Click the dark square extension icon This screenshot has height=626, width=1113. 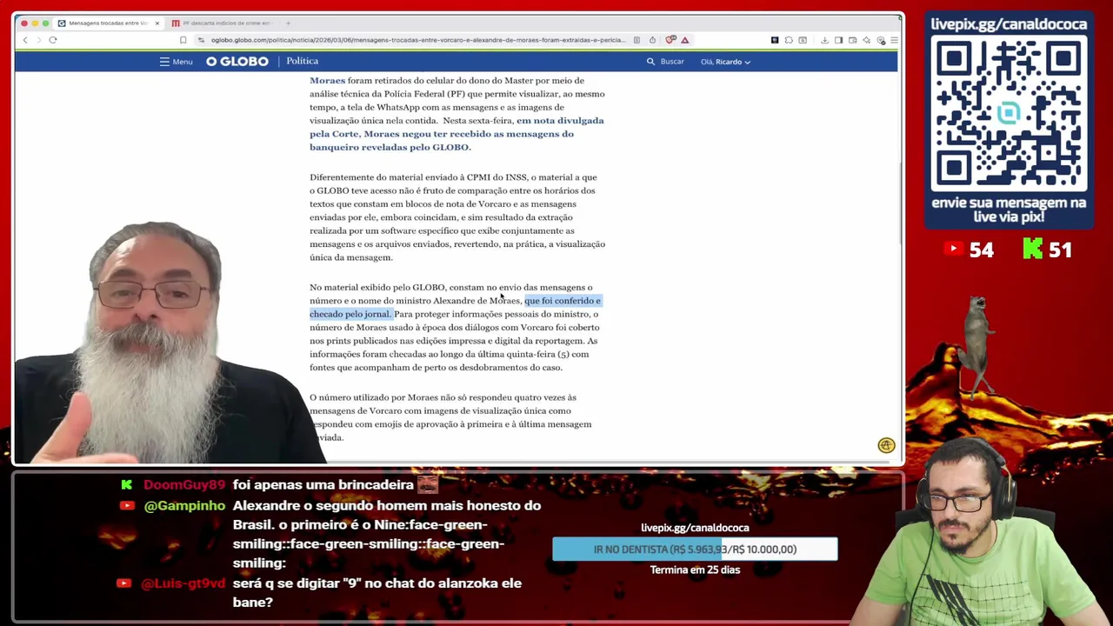775,40
